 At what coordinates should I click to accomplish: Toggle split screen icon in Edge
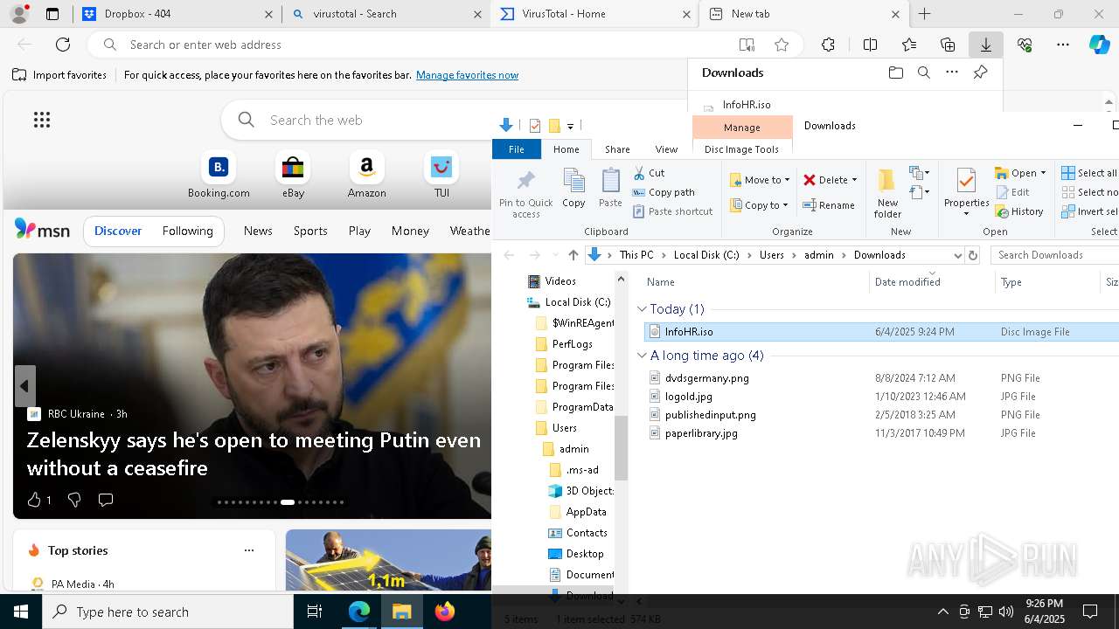pyautogui.click(x=870, y=45)
